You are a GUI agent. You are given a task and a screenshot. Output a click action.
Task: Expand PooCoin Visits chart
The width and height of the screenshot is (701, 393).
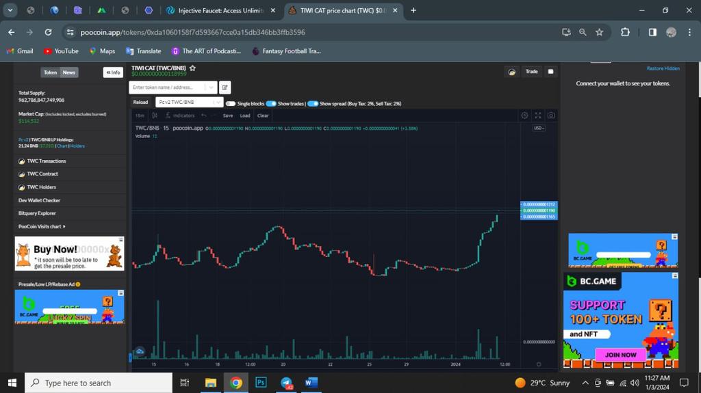42,226
